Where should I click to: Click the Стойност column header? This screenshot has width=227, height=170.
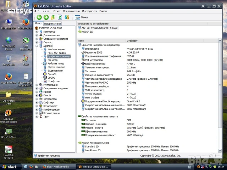click(165, 41)
